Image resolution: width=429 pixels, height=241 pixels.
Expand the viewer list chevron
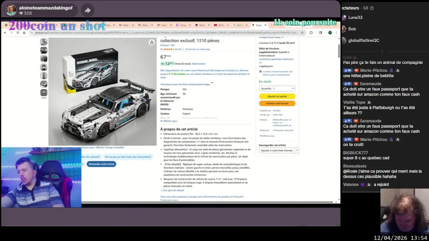[382, 51]
